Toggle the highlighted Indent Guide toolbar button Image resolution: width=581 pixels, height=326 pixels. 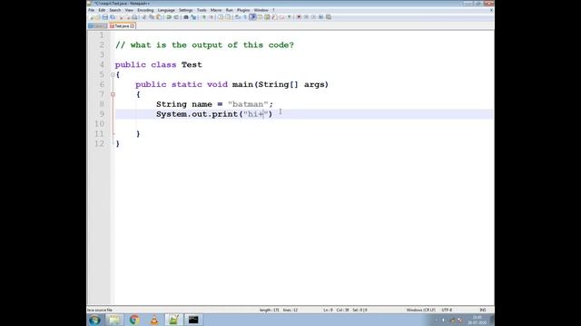click(252, 17)
